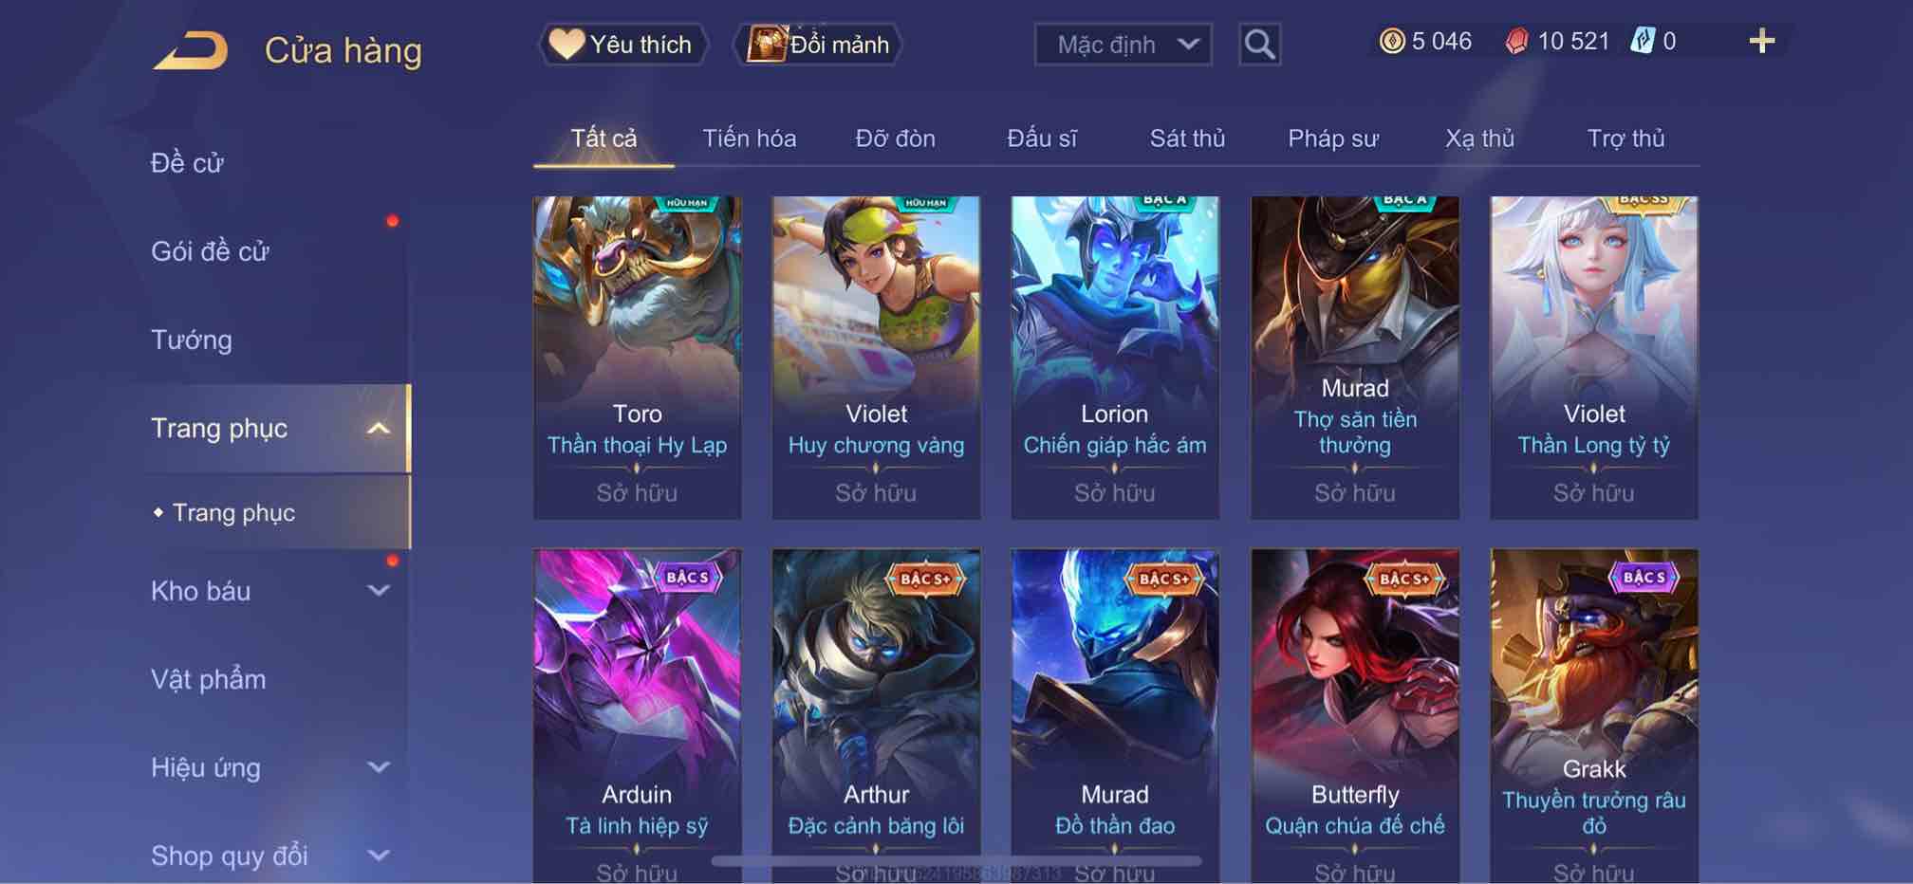1913x884 pixels.
Task: Expand the Kho báu sidebar section
Action: [378, 591]
